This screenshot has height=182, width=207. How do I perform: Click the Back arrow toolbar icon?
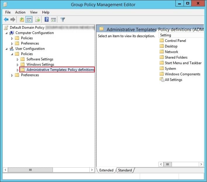coord(6,20)
